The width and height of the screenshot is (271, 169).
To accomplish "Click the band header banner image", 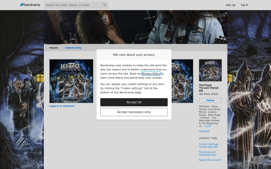I will click(135, 27).
